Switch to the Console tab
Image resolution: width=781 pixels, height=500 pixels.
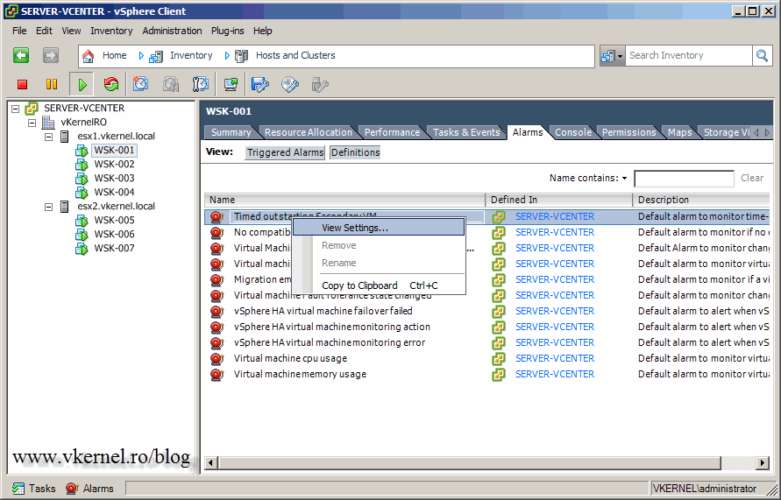coord(572,132)
